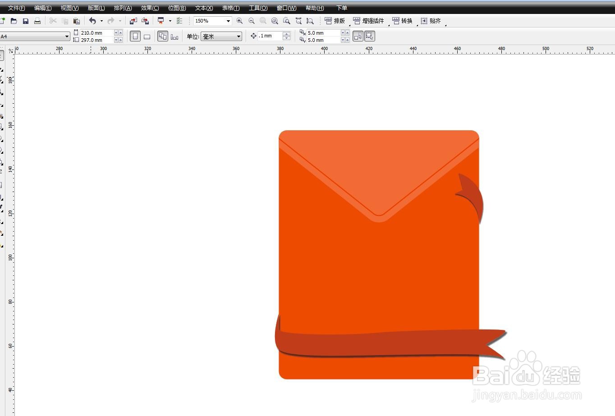
Task: Click the page height 297.0 mm field
Action: point(96,40)
